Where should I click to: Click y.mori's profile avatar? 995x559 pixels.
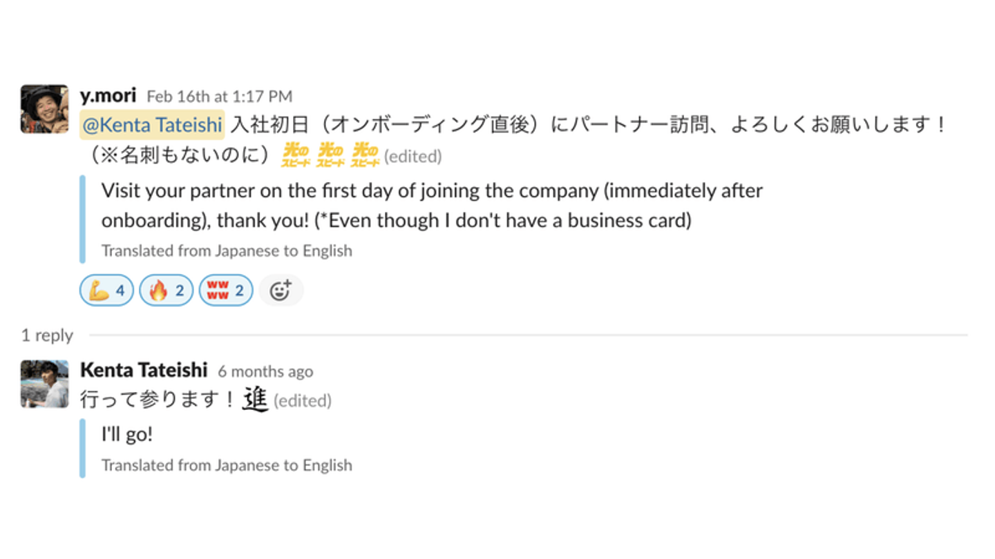(x=45, y=109)
